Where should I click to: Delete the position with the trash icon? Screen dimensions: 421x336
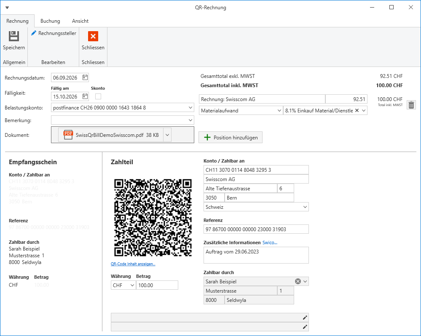(x=411, y=105)
